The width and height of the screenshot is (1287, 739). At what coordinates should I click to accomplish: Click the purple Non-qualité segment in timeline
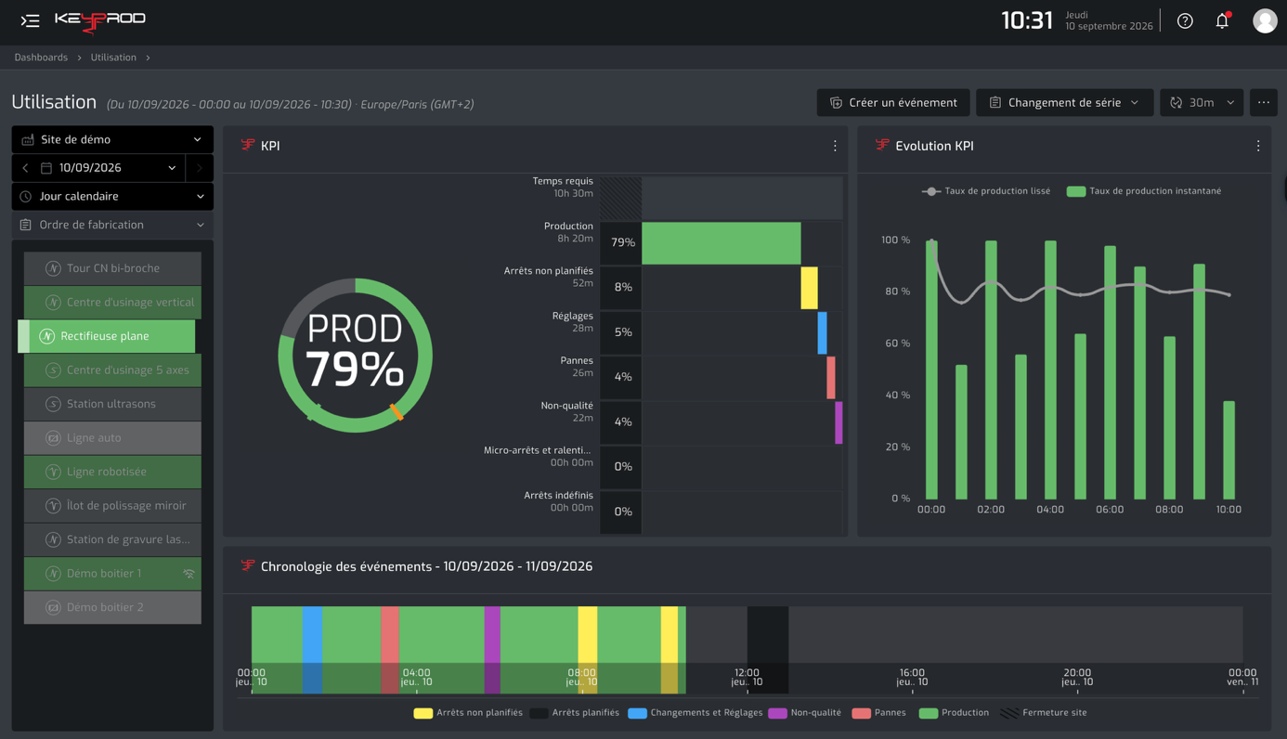(492, 650)
